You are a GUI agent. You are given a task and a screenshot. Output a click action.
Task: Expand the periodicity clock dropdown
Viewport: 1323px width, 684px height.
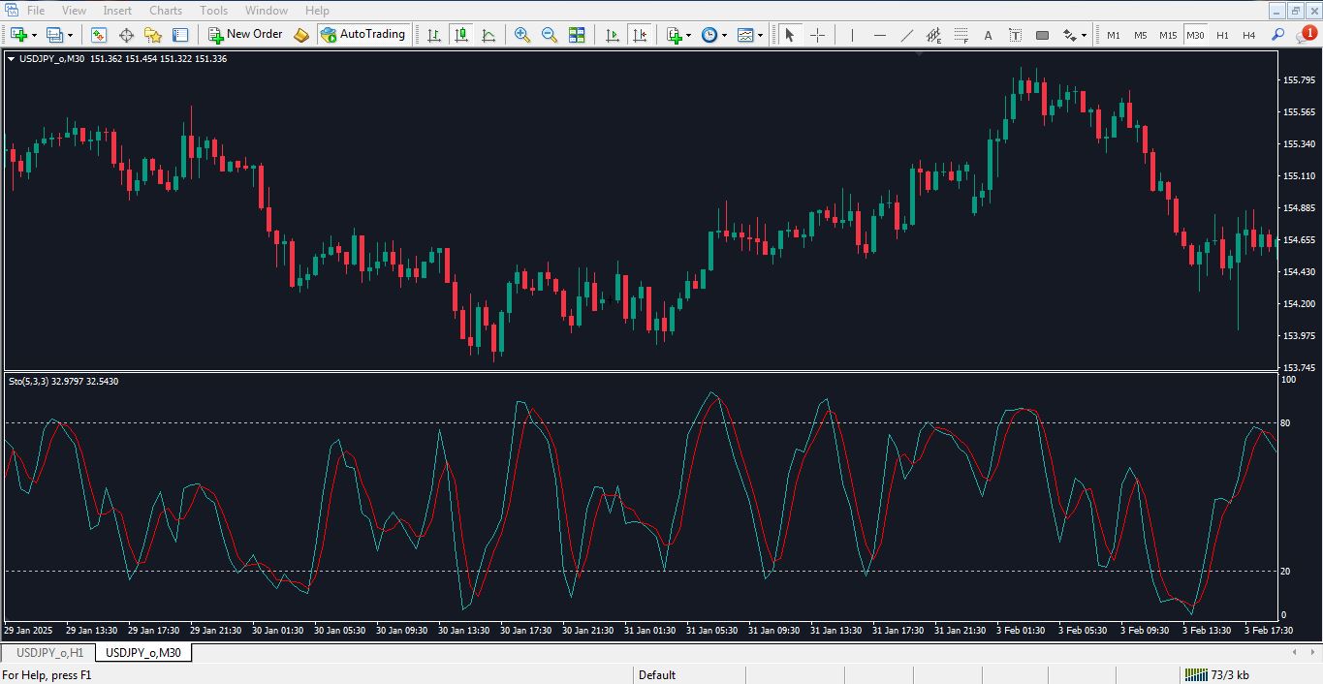[723, 35]
